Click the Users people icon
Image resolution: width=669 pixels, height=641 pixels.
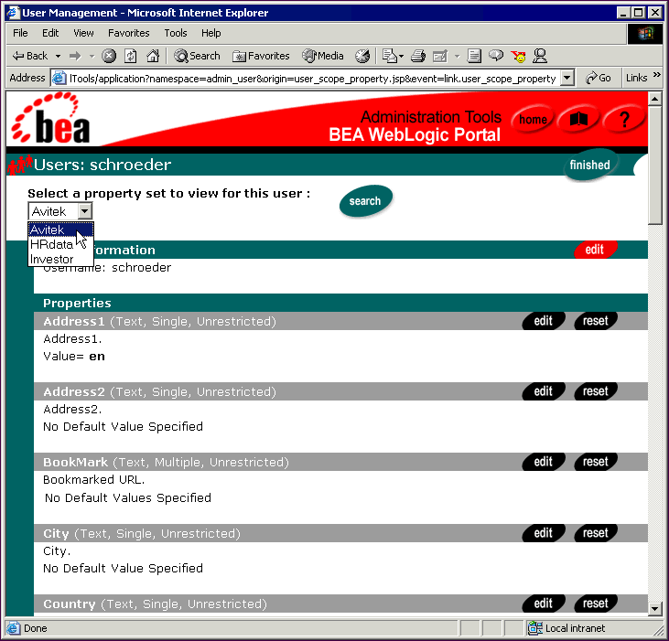pos(20,165)
